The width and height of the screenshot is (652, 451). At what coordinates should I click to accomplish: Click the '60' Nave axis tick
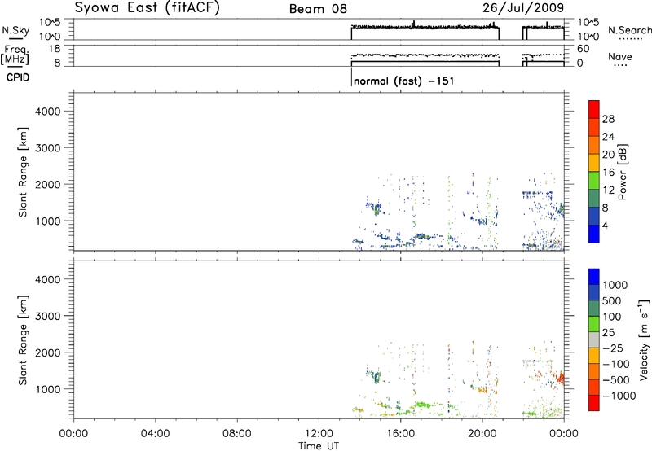(583, 49)
